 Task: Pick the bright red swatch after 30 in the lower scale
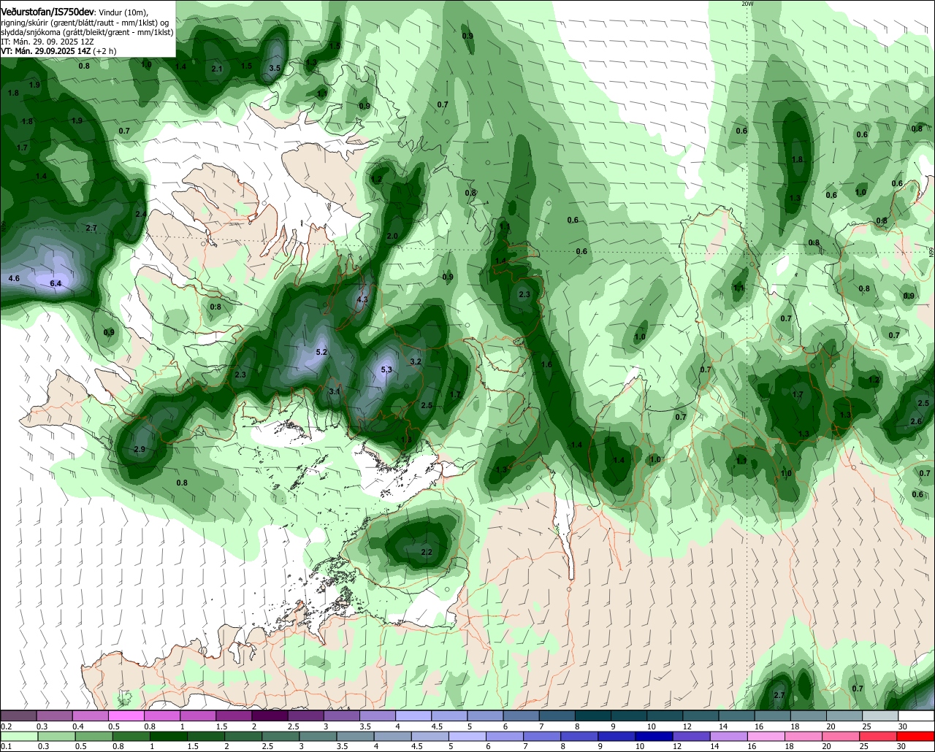click(917, 736)
